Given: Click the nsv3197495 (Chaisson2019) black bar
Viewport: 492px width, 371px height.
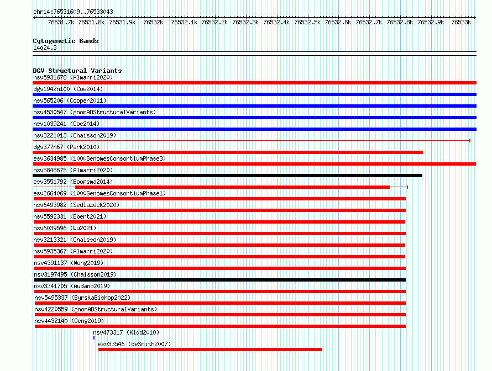Looking at the screenshot, I should click(219, 280).
